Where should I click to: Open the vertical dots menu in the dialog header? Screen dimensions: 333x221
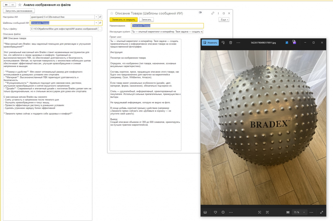218,13
